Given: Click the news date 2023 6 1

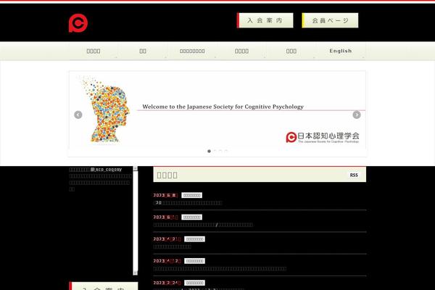Looking at the screenshot, I should tap(165, 217).
